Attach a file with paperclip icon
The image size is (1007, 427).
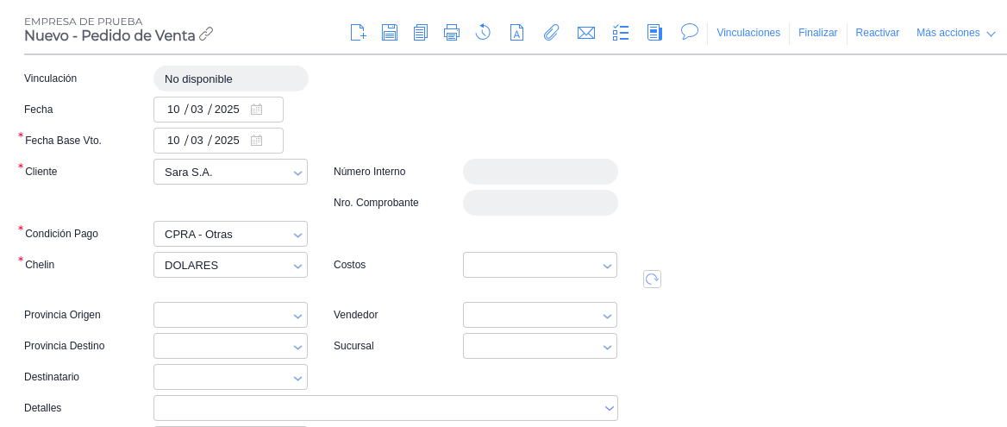pyautogui.click(x=551, y=32)
